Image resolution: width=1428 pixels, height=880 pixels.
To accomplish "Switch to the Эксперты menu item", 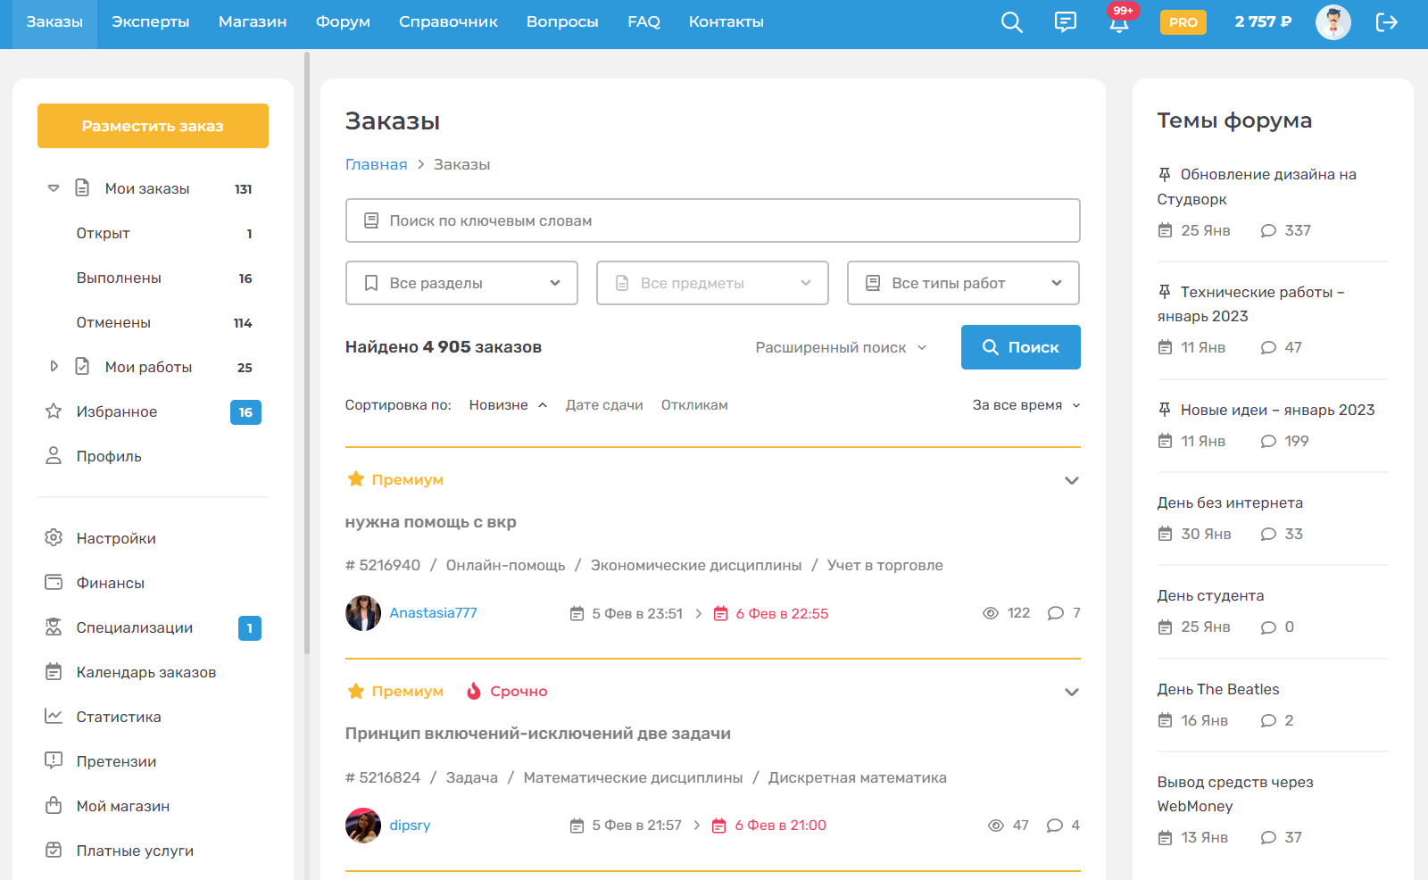I will point(150,22).
